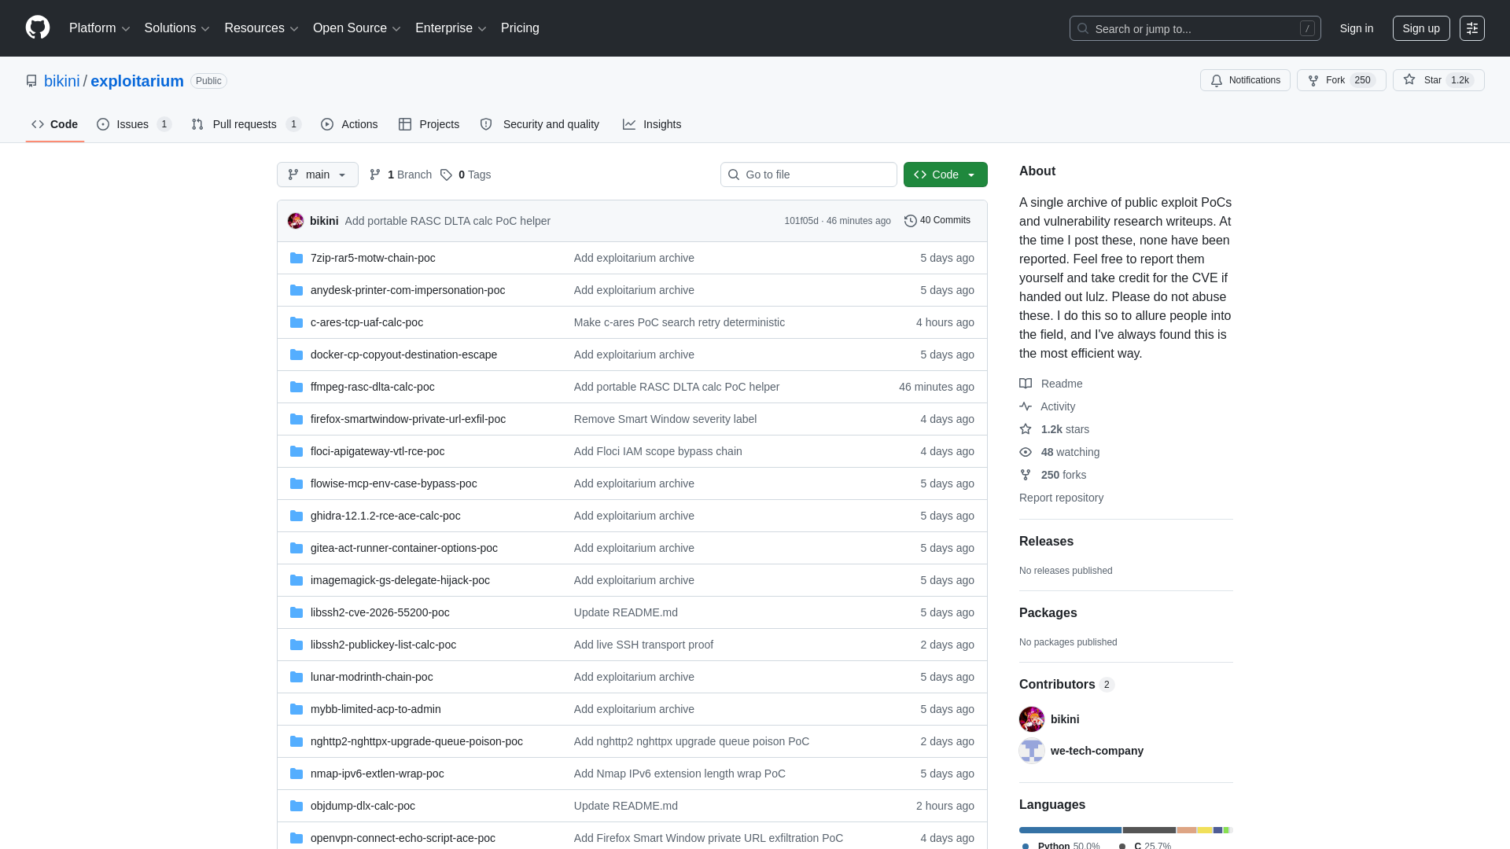View the 40 Commits history
Image resolution: width=1510 pixels, height=849 pixels.
(x=937, y=221)
